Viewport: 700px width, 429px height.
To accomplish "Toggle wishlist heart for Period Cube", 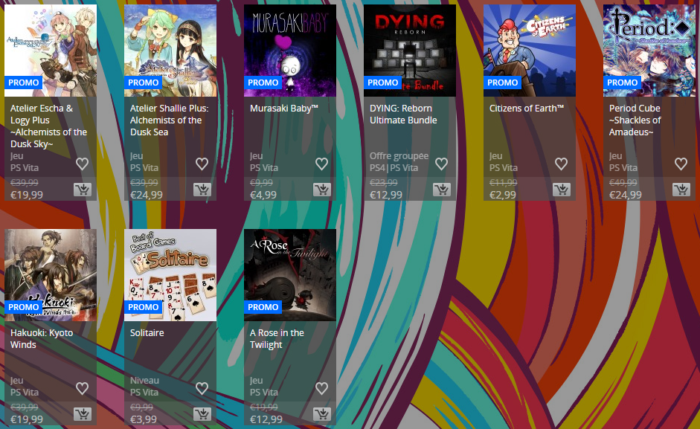I will pyautogui.click(x=681, y=164).
